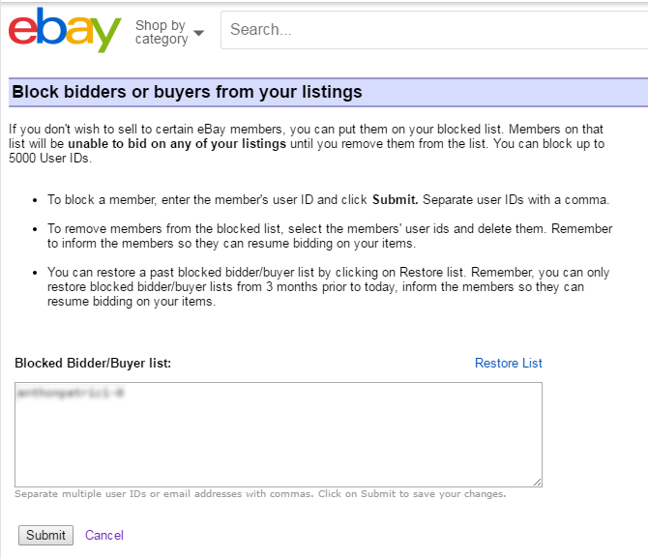Cancel the changes to the blocked list
Image resolution: width=648 pixels, height=559 pixels.
click(104, 535)
